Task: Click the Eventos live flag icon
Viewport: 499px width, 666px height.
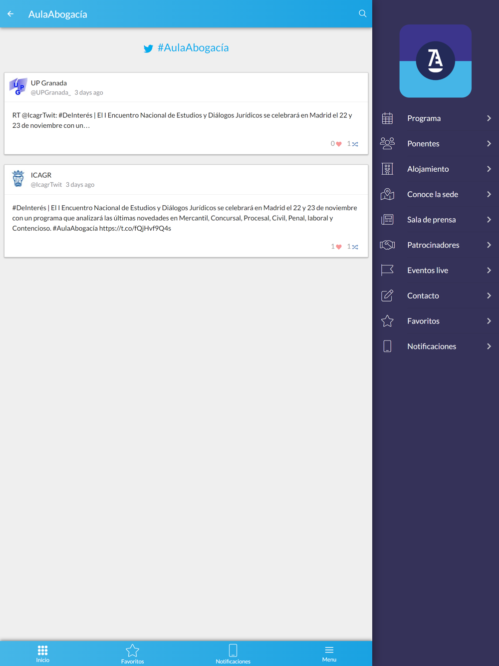Action: 387,270
